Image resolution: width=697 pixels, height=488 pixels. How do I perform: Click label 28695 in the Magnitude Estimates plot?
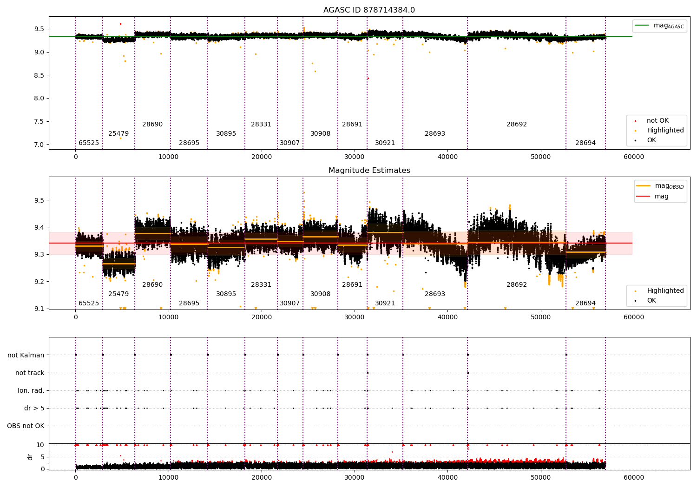189,303
